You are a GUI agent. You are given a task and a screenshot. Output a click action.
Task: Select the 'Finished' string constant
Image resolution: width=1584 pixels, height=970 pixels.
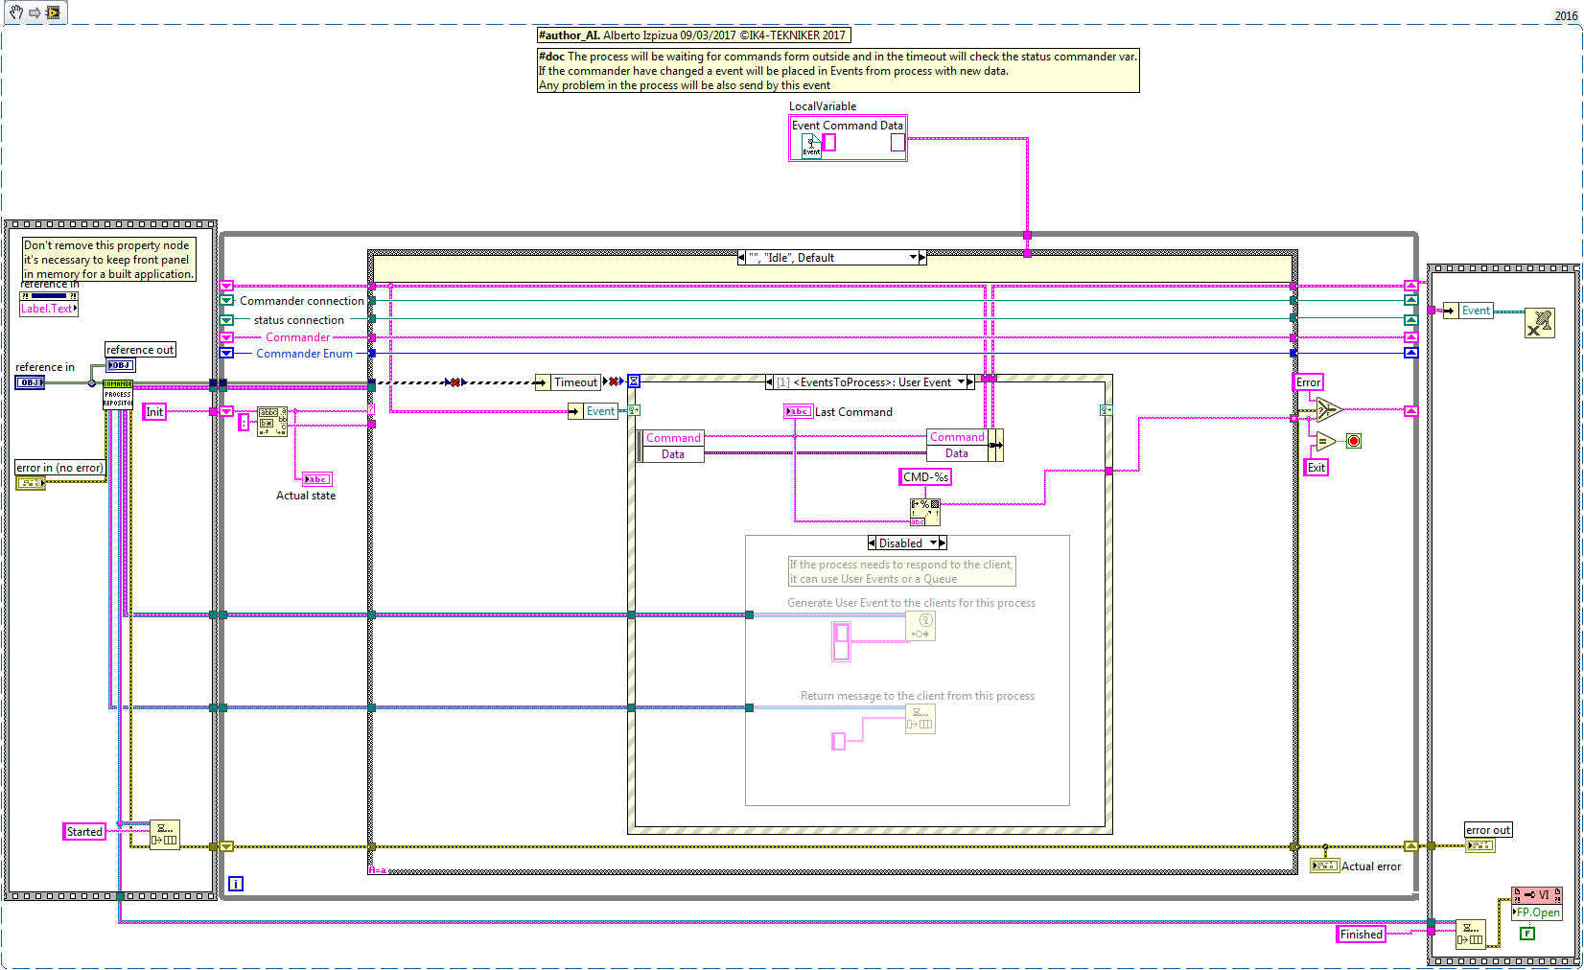pyautogui.click(x=1361, y=934)
